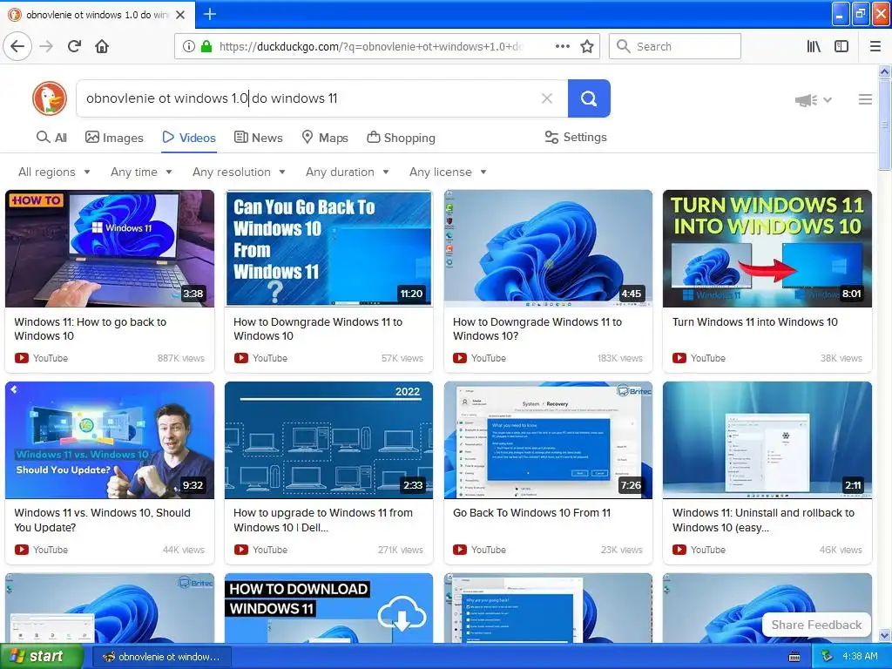
Task: Select the Videos tab
Action: click(x=189, y=138)
